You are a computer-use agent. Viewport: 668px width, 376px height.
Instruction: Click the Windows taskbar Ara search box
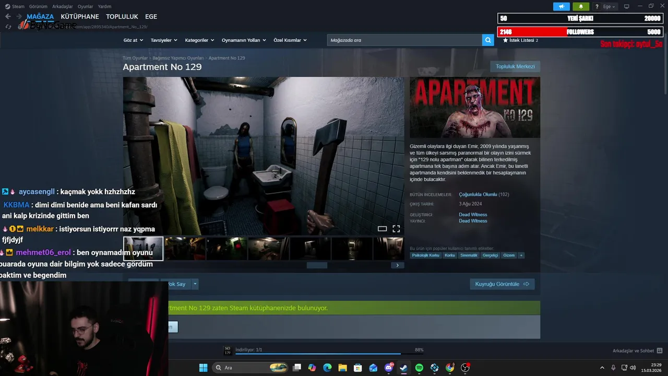pos(251,368)
